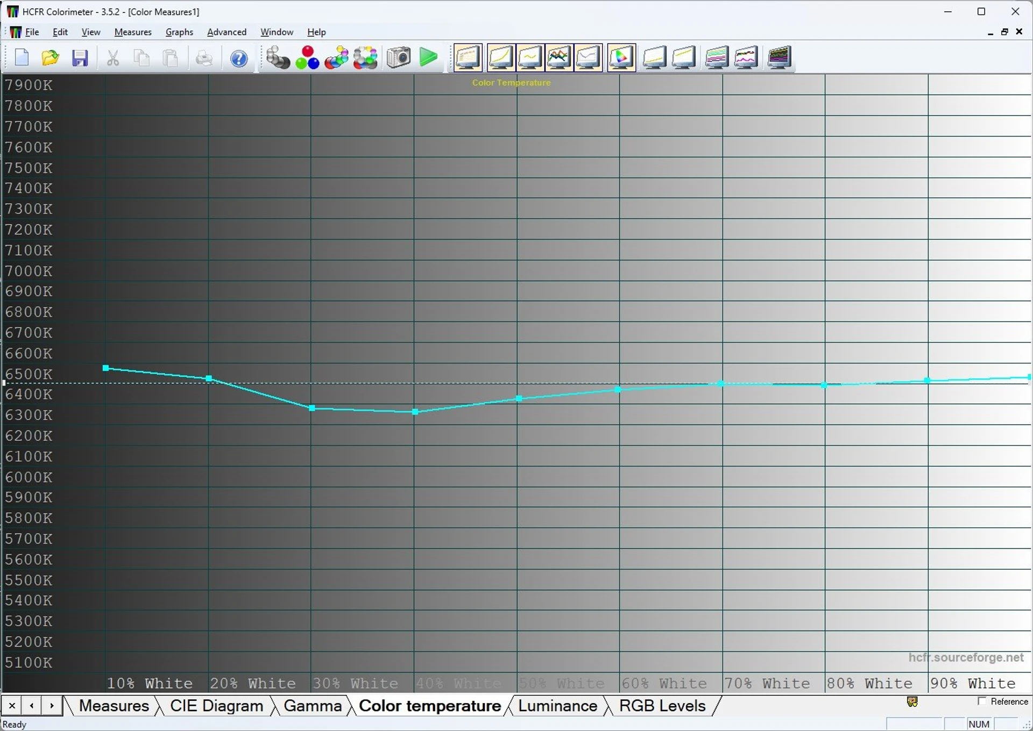Viewport: 1033px width, 731px height.
Task: Click the data point at 10% White
Action: pos(105,368)
